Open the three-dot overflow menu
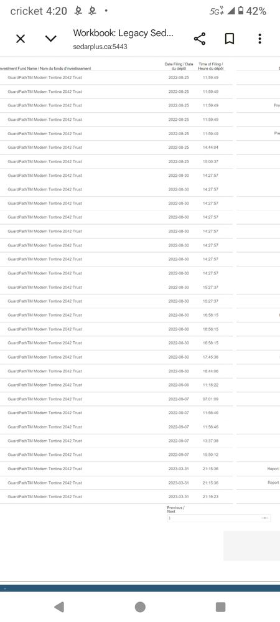This screenshot has height=622, width=280. click(259, 39)
